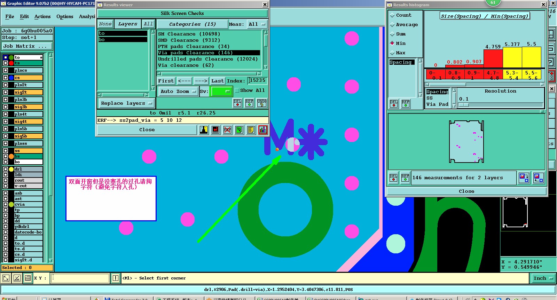Click REF icon beside measurements text

coord(405,177)
